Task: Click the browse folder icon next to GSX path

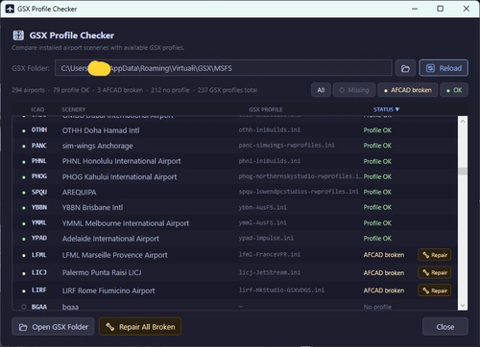Action: [405, 68]
